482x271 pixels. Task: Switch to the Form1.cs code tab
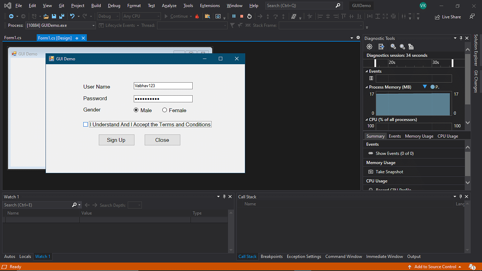13,38
